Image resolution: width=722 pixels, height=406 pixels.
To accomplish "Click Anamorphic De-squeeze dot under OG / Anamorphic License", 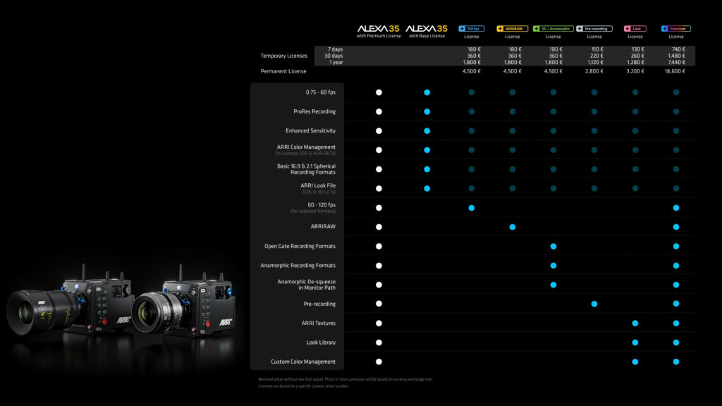I will [x=553, y=285].
